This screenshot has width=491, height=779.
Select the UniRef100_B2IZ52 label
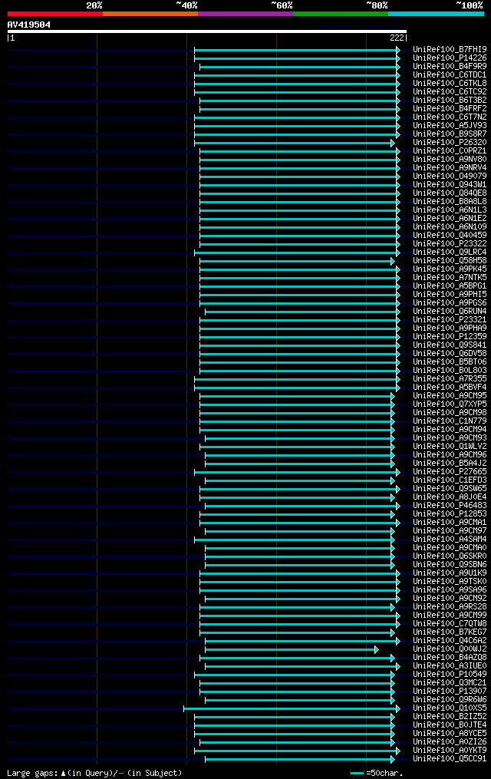click(450, 717)
